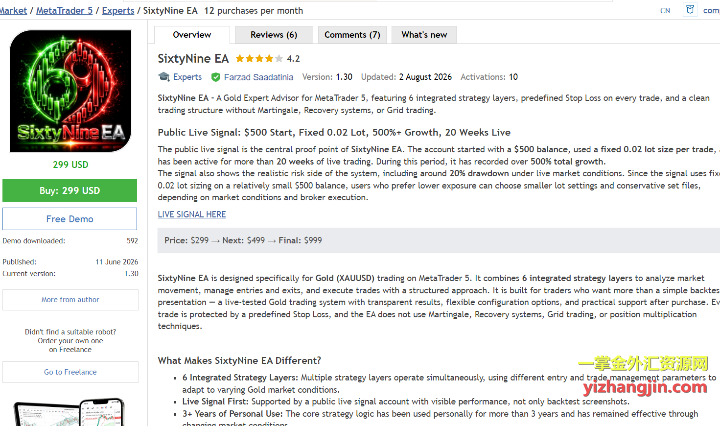Image resolution: width=720 pixels, height=426 pixels.
Task: Click the Price: $299 → Next: $499 banner
Action: (x=439, y=240)
